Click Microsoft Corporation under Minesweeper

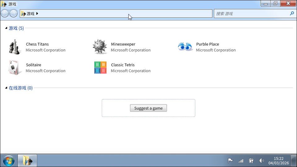(131, 50)
